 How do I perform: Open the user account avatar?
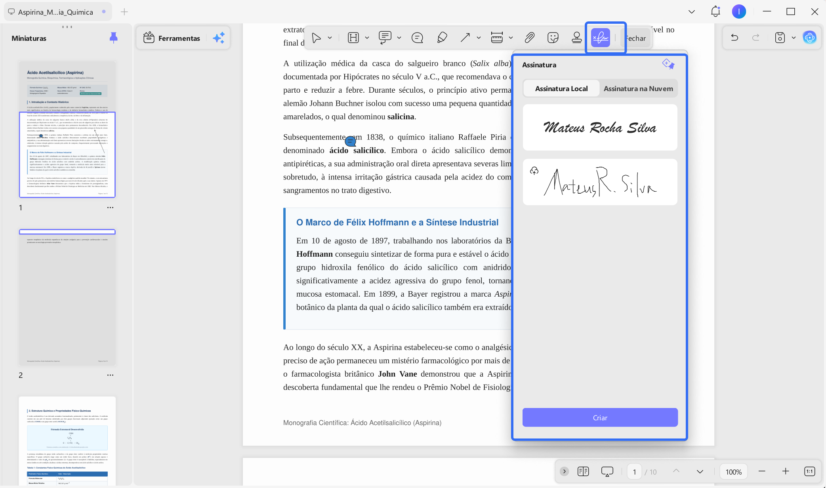pos(739,11)
